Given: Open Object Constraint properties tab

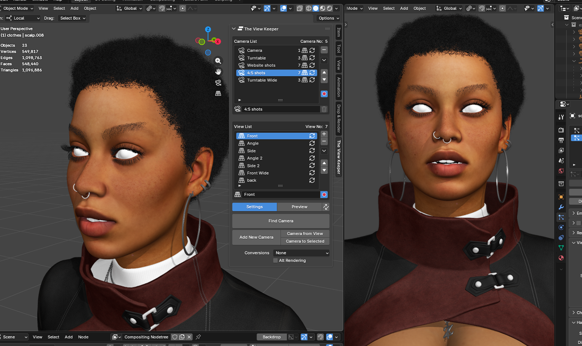Looking at the screenshot, I should pos(561,237).
